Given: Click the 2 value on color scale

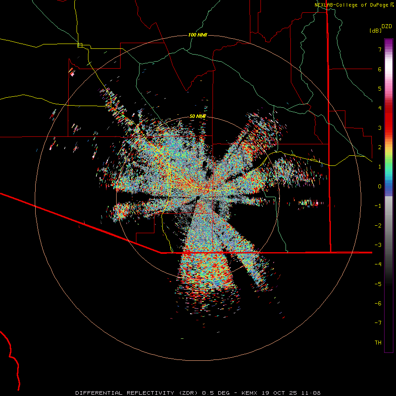Looking at the screenshot, I should [x=380, y=147].
